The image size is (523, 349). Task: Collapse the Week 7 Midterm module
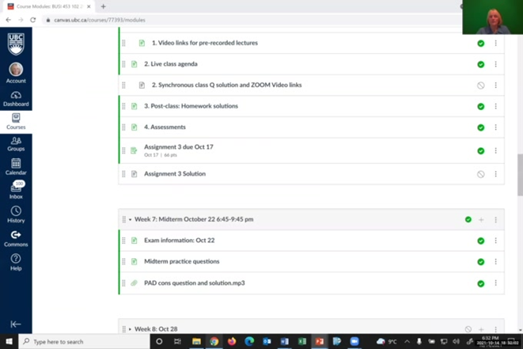[131, 220]
